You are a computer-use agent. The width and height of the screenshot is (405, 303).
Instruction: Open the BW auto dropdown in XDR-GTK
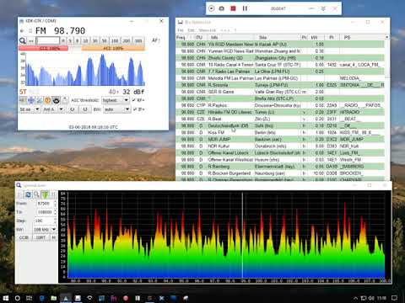point(116,109)
